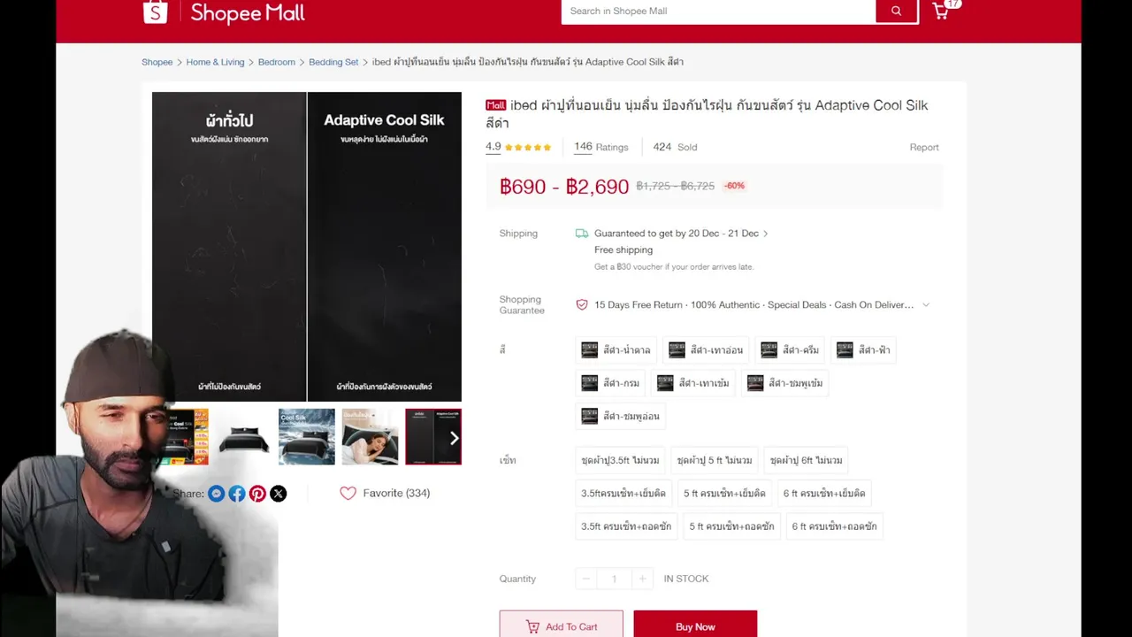Select color option สีดำ-เทาเข้ม
Viewport: 1132px width, 637px height.
point(693,383)
